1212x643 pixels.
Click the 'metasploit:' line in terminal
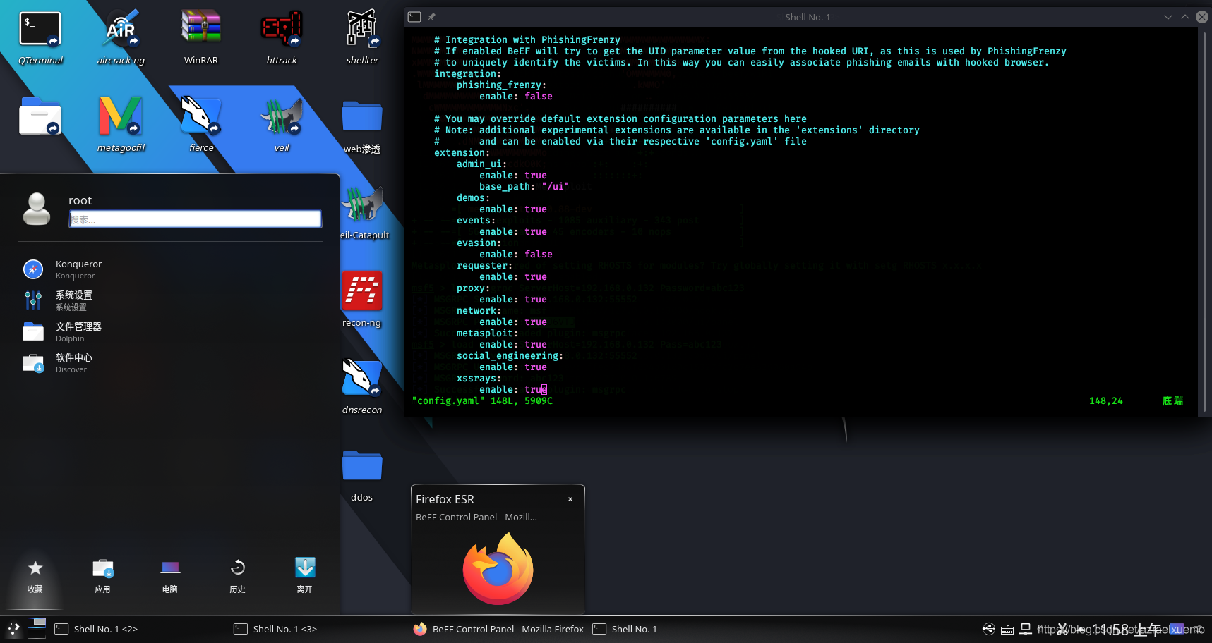coord(487,333)
